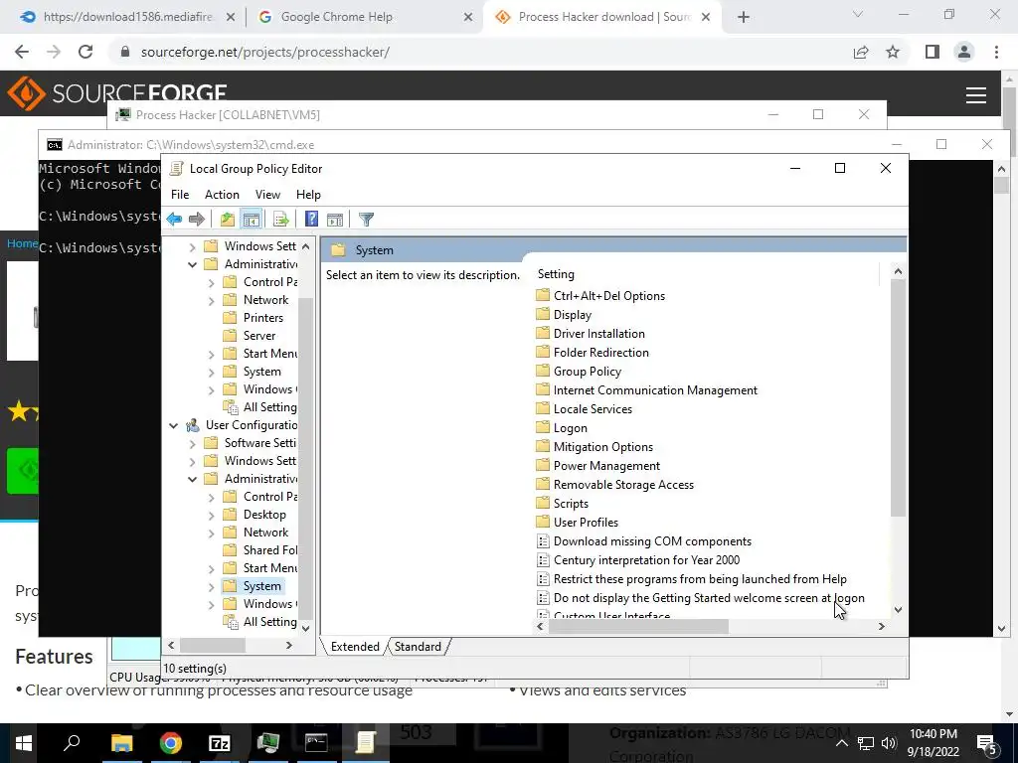Click the Filter funnel icon
The height and width of the screenshot is (763, 1018).
tap(366, 220)
